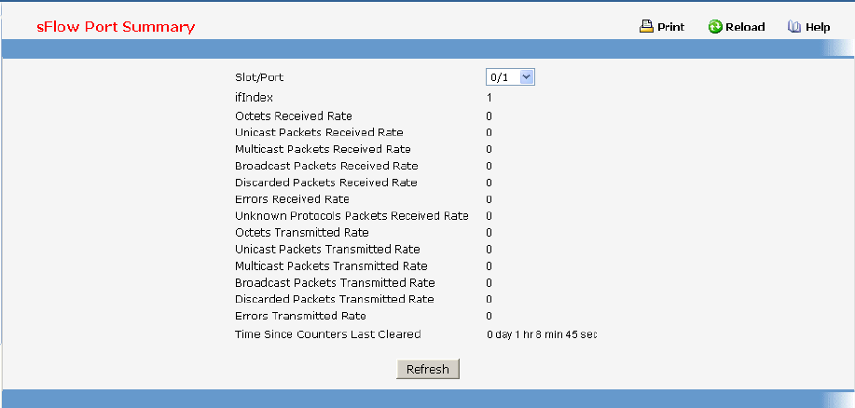Click the Help book icon
Image resolution: width=855 pixels, height=408 pixels.
(x=794, y=27)
